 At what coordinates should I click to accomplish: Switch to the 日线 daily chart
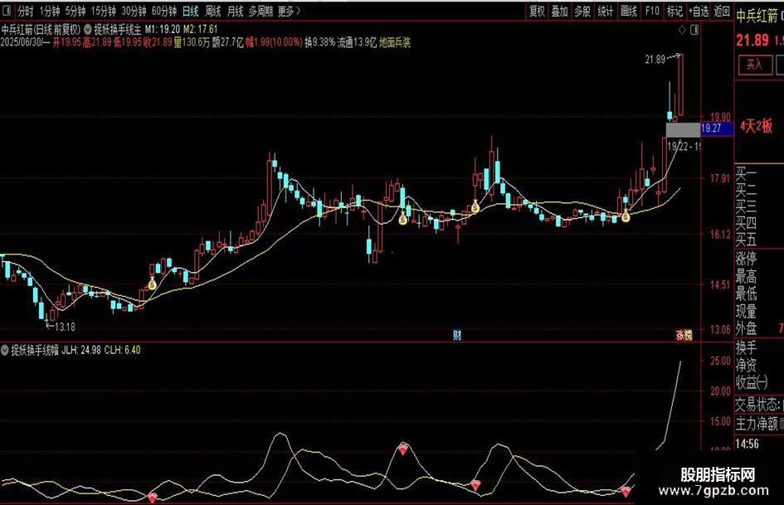click(x=191, y=11)
